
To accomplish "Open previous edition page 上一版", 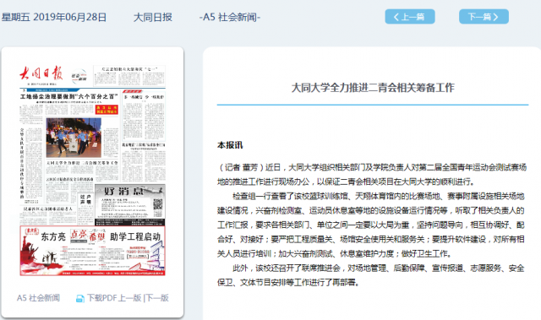I will coord(129,298).
